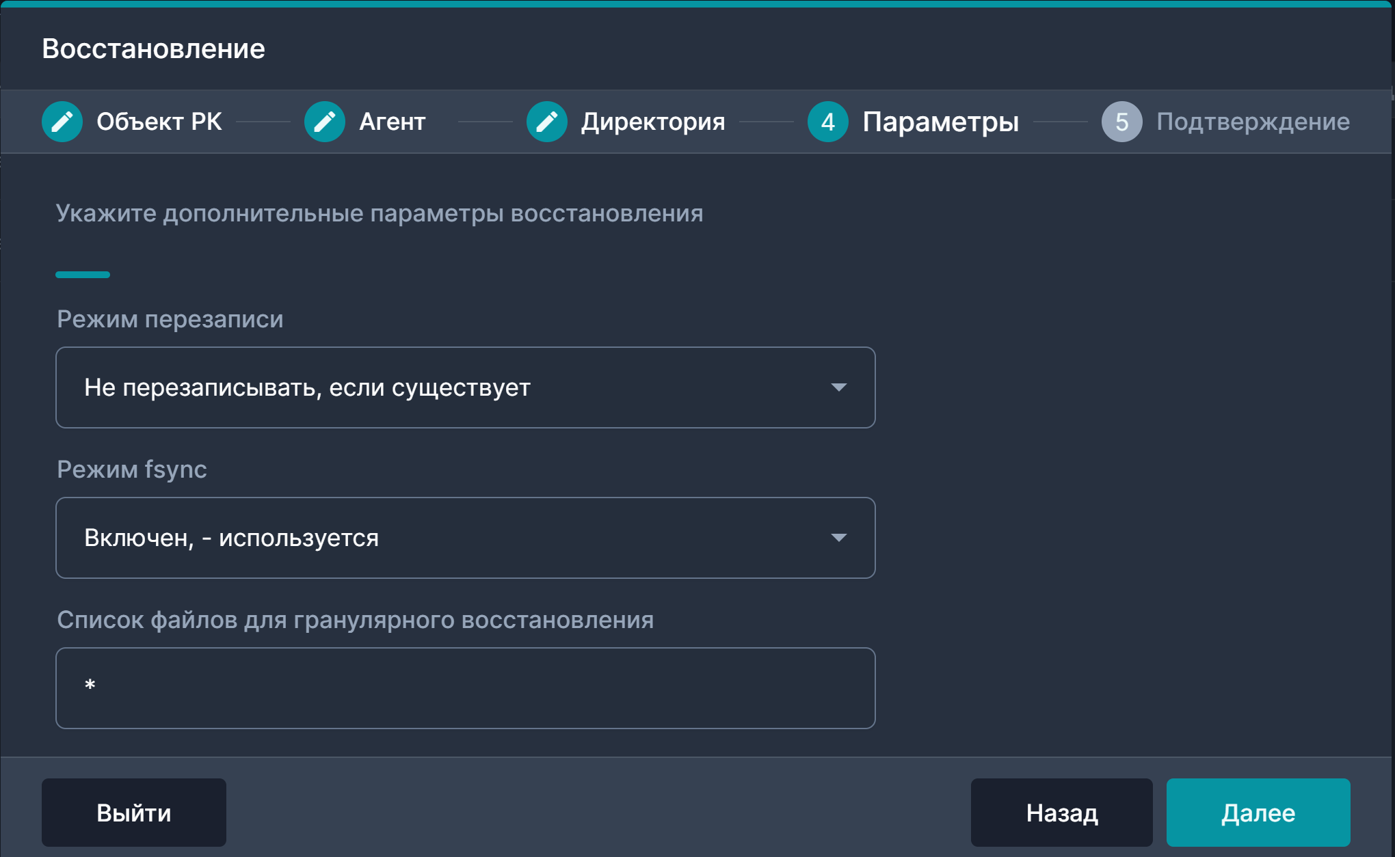1395x857 pixels.
Task: Click the Восстановление dialog title
Action: tap(154, 49)
